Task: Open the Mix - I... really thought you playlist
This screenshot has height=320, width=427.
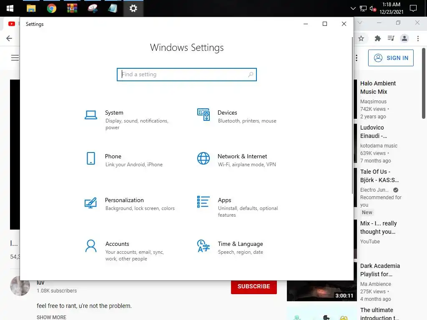Action: pos(378,227)
